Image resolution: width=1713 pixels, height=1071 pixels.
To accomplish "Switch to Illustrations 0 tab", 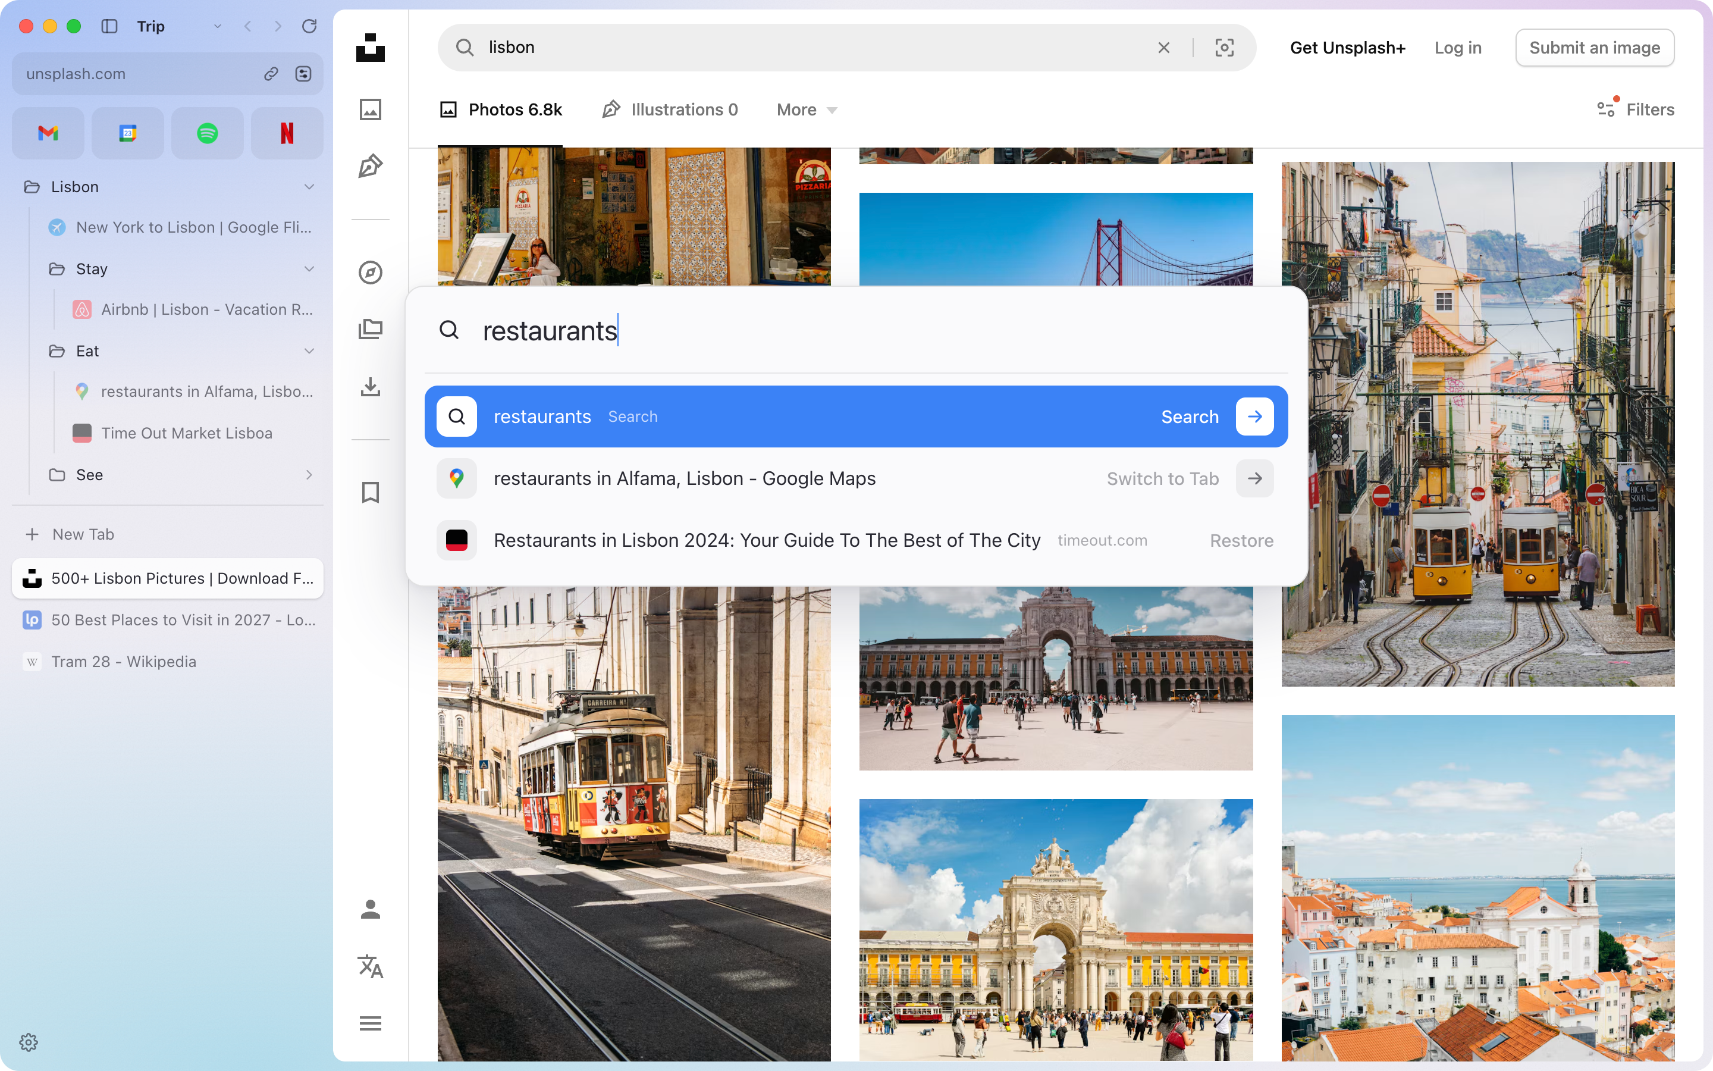I will (670, 110).
